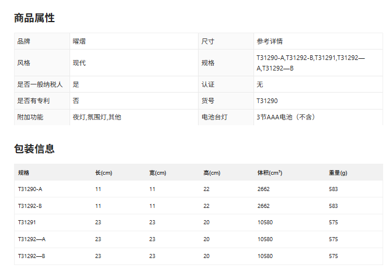Viewport: 389px width, 279px height.
Task: Click the 重量(g) column header
Action: [x=338, y=173]
